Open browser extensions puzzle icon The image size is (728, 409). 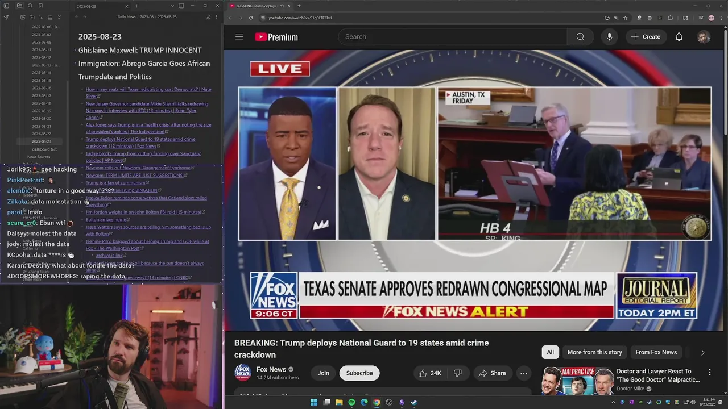(671, 18)
